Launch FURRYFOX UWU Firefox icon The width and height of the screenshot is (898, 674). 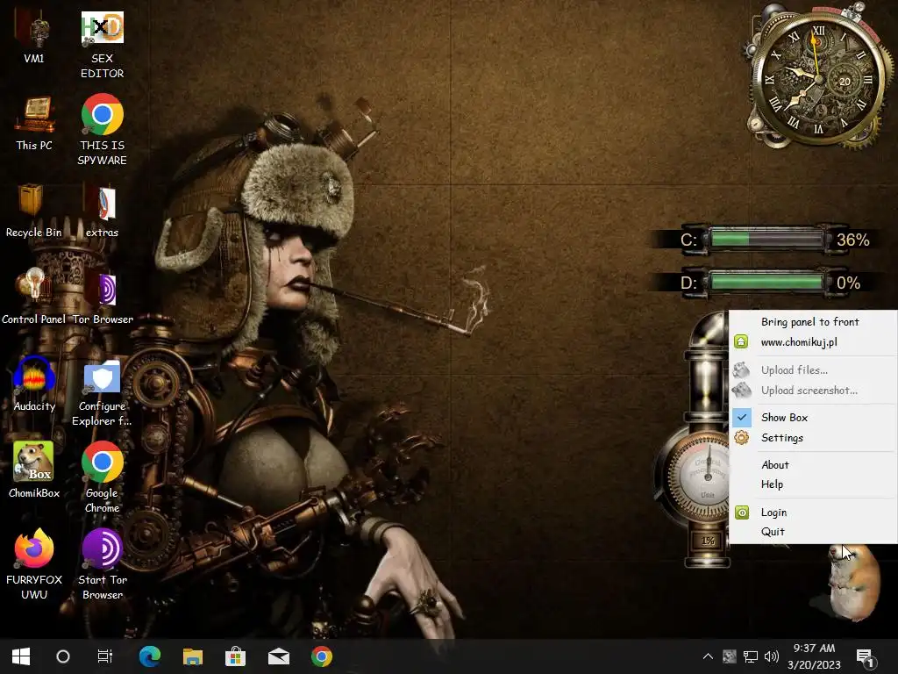34,564
